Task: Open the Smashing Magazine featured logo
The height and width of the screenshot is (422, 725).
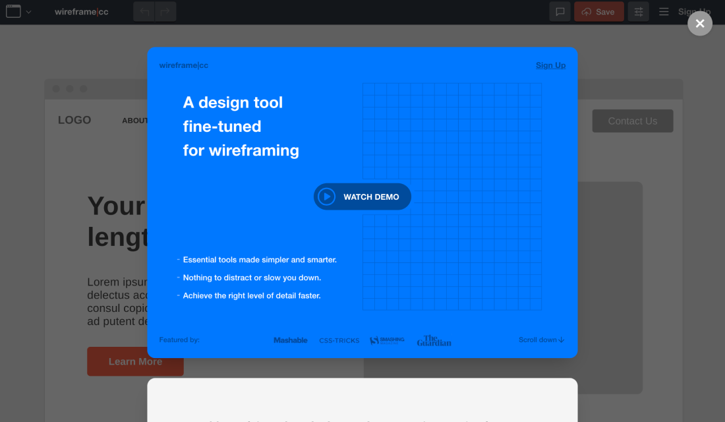Action: pyautogui.click(x=387, y=340)
